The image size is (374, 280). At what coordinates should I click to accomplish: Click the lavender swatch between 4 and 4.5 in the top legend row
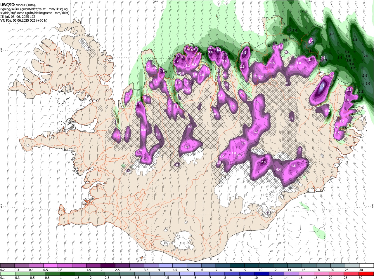(165, 266)
